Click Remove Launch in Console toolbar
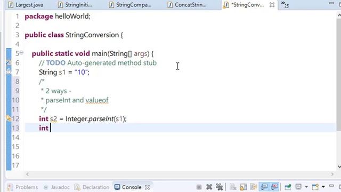Image resolution: width=341 pixels, height=192 pixels. pyautogui.click(x=209, y=187)
